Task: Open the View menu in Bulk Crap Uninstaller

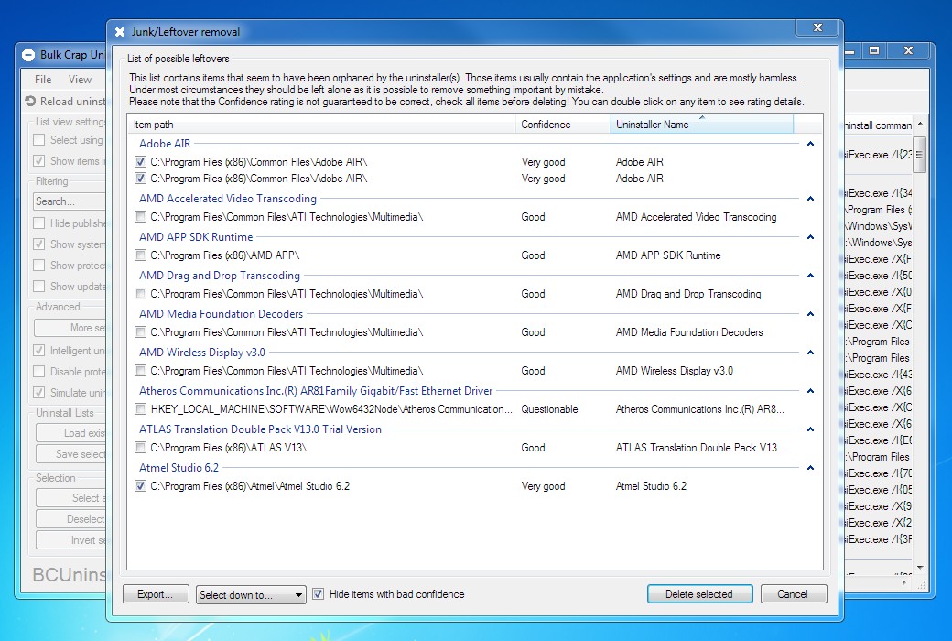Action: click(80, 80)
